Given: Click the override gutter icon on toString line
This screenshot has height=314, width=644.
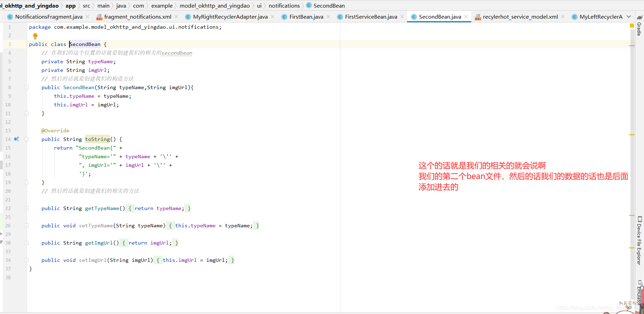Looking at the screenshot, I should (x=17, y=139).
